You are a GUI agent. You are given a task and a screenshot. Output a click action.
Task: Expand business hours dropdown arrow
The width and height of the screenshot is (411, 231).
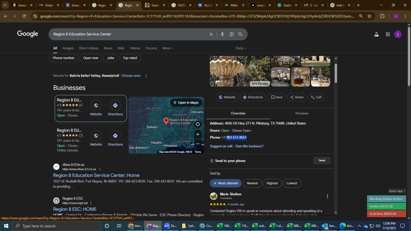pos(251,131)
